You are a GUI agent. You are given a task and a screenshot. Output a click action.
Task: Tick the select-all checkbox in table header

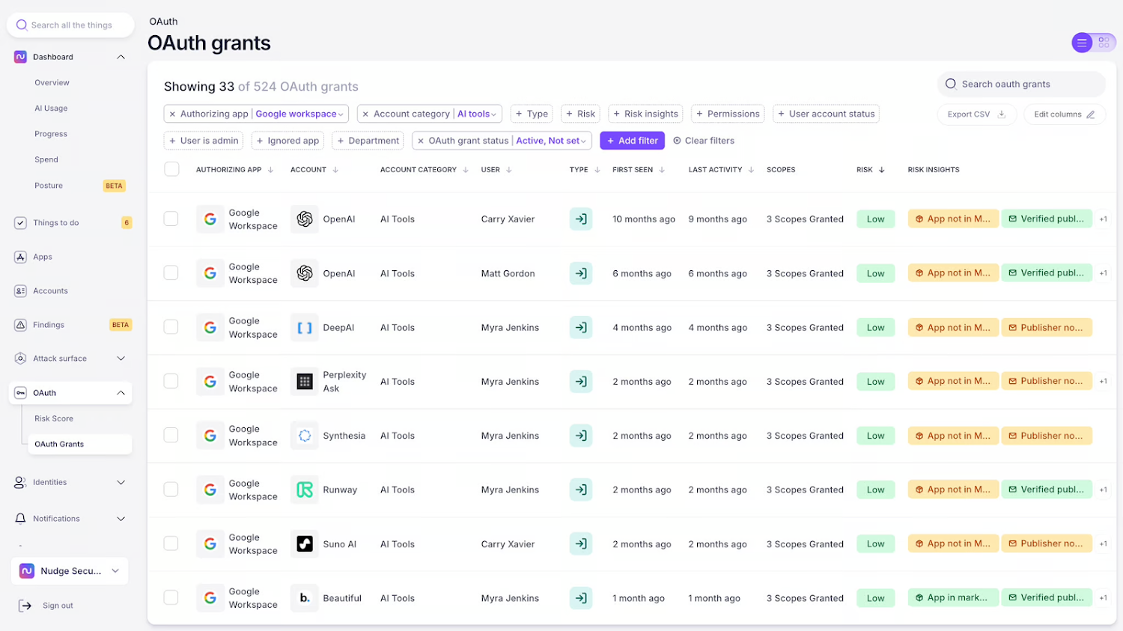coord(171,169)
